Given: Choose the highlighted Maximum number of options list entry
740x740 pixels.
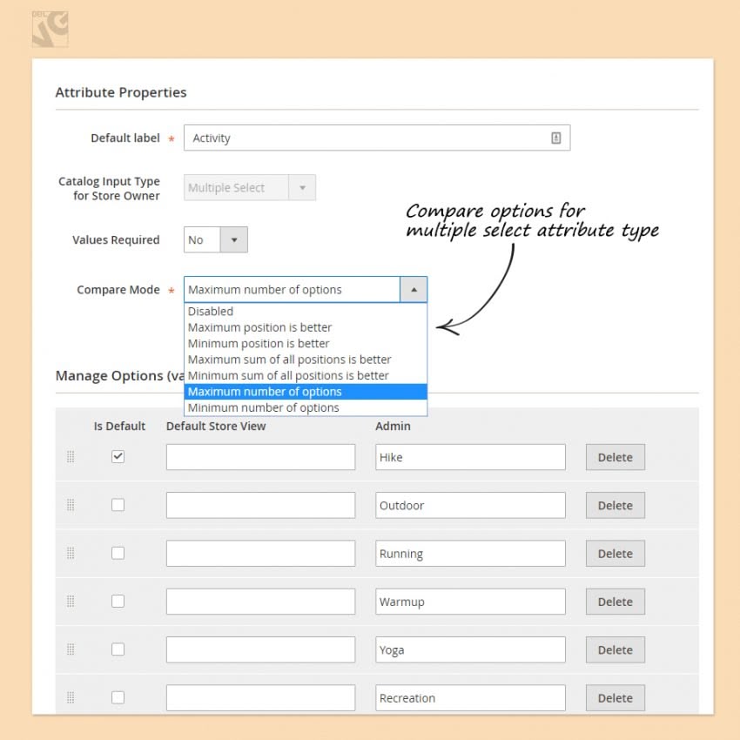Looking at the screenshot, I should pyautogui.click(x=306, y=392).
